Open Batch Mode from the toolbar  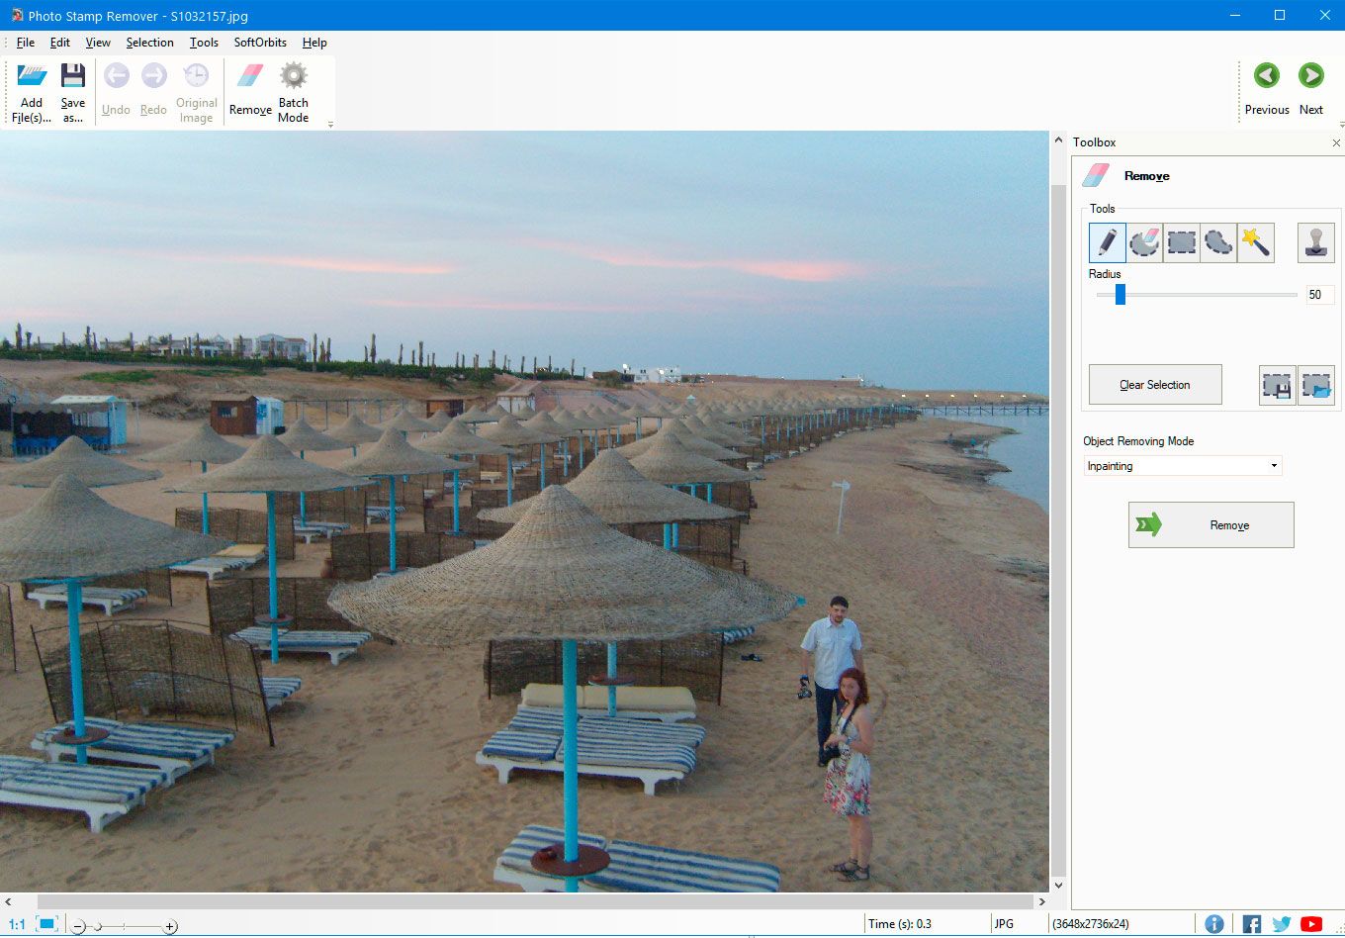294,92
